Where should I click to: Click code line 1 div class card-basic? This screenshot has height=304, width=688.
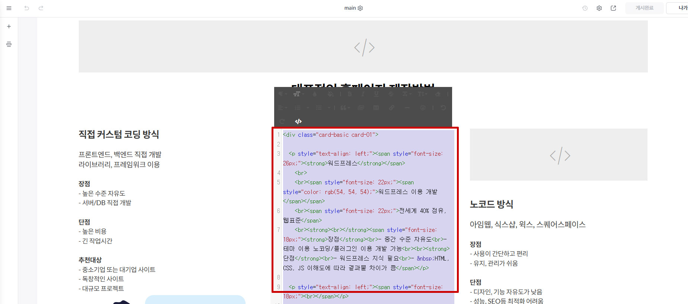click(331, 135)
